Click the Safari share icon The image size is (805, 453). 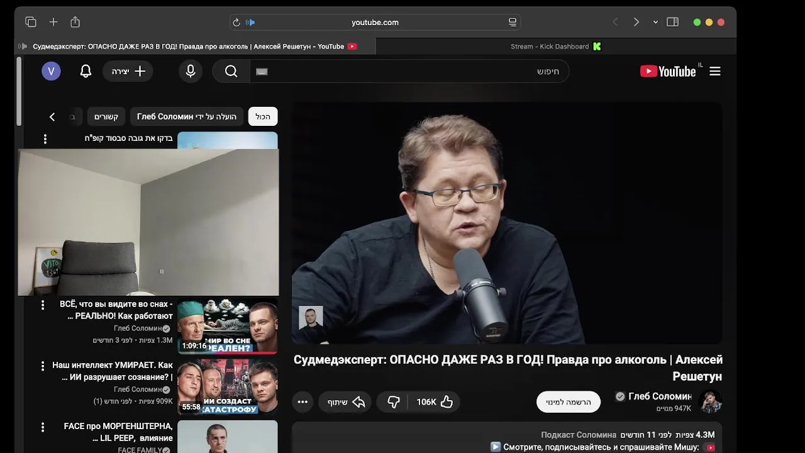click(75, 22)
